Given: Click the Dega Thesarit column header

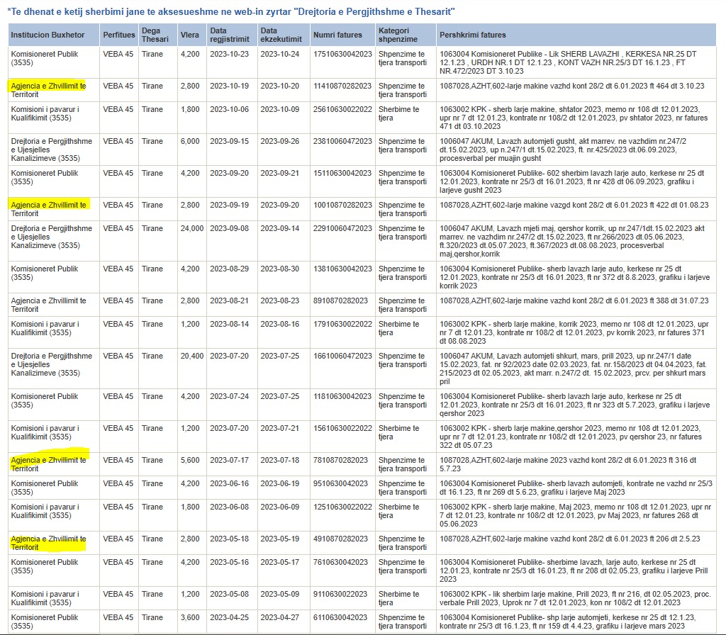Looking at the screenshot, I should (x=150, y=35).
